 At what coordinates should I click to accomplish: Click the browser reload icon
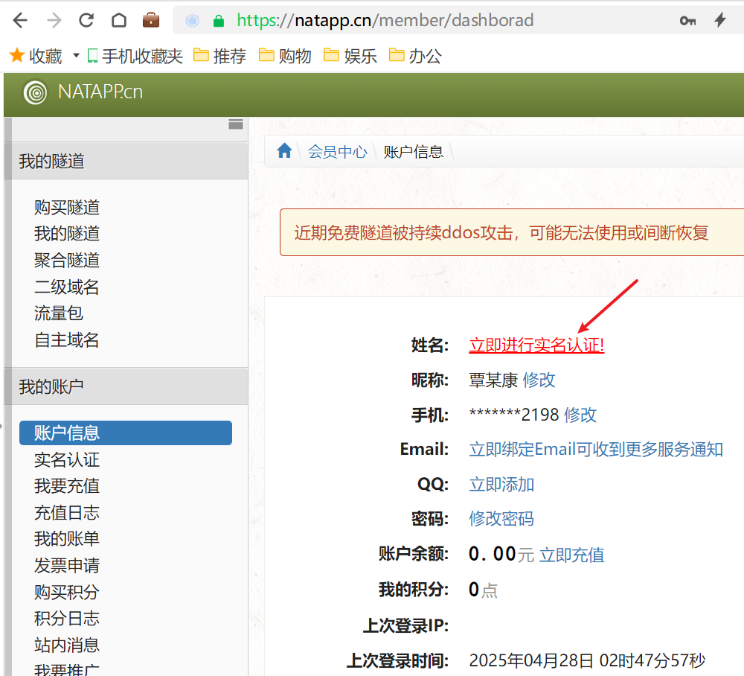86,20
